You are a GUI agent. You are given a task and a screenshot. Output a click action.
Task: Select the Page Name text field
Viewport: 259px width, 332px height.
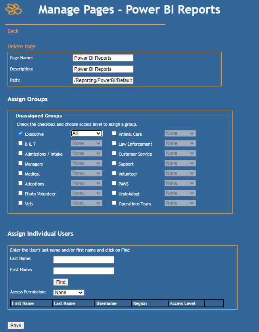point(103,58)
